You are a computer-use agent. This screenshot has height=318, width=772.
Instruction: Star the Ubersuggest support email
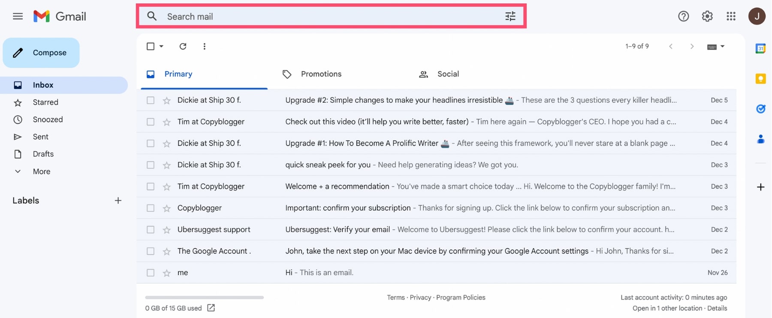pyautogui.click(x=167, y=230)
